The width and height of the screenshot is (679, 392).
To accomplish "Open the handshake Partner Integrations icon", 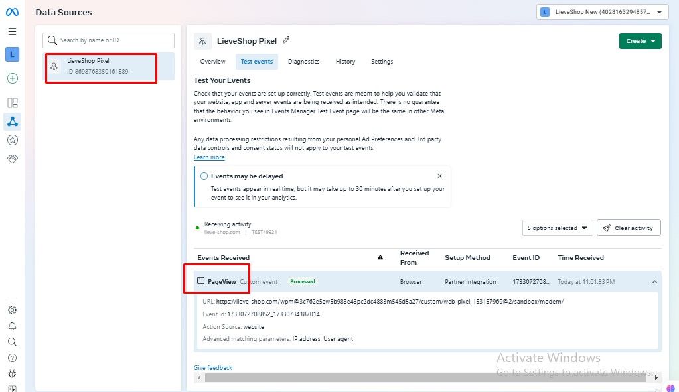I will click(13, 159).
